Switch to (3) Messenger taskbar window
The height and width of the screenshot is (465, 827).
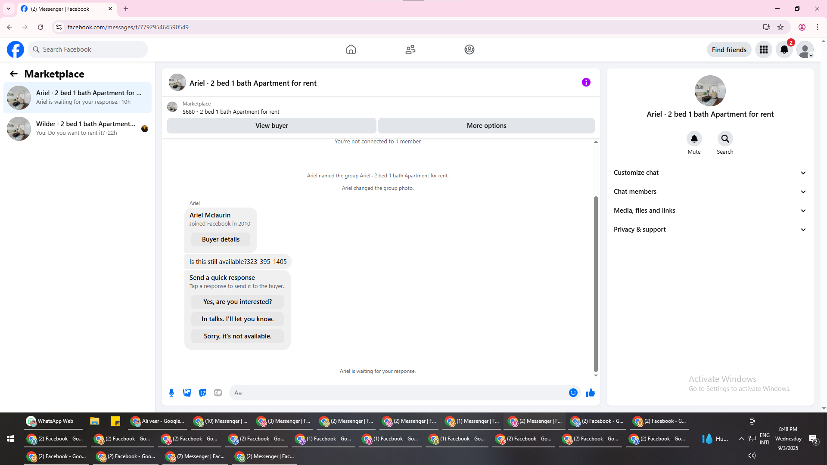pyautogui.click(x=284, y=421)
